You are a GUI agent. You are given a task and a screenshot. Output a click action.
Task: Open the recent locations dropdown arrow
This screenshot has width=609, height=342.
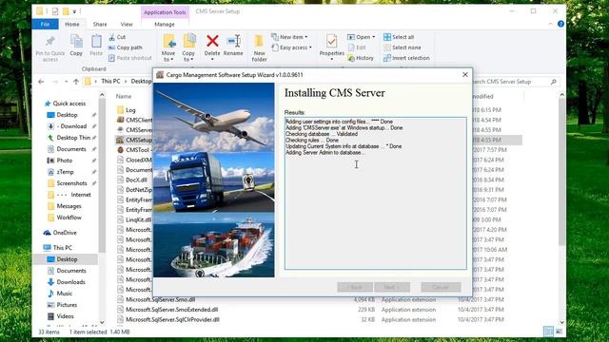click(x=67, y=82)
